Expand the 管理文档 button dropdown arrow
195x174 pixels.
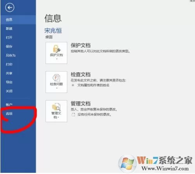[58, 117]
